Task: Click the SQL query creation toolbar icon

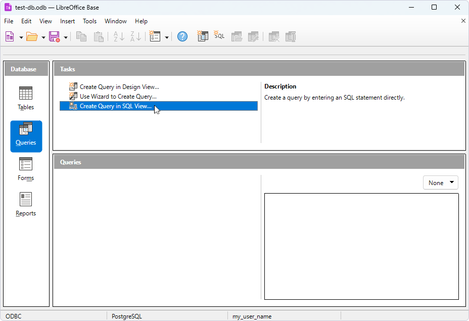Action: point(219,36)
